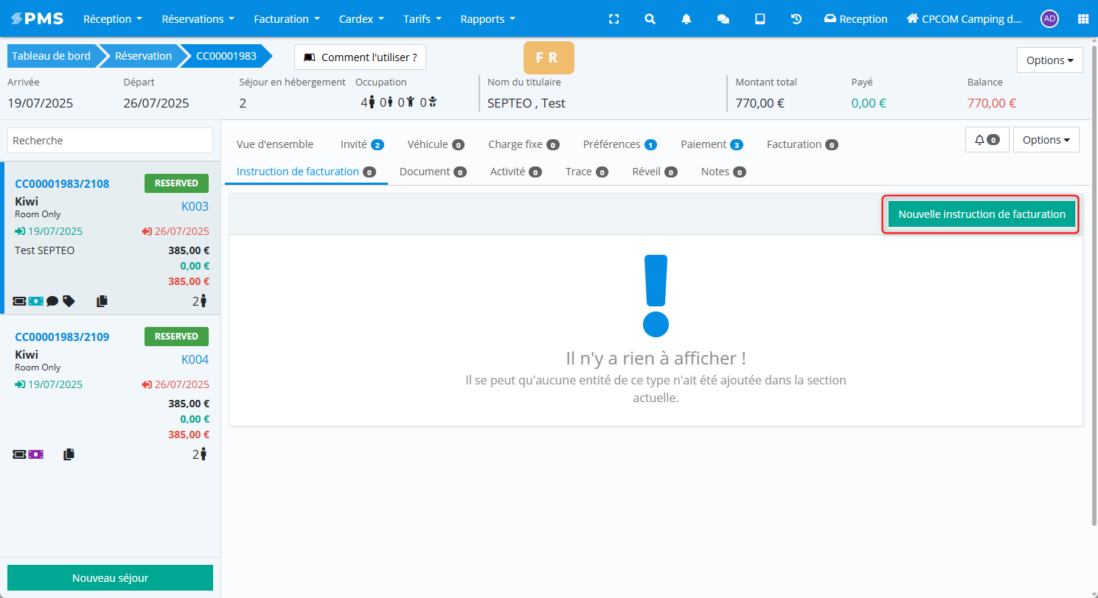The width and height of the screenshot is (1098, 598).
Task: Open the apps grid icon
Action: (1083, 19)
